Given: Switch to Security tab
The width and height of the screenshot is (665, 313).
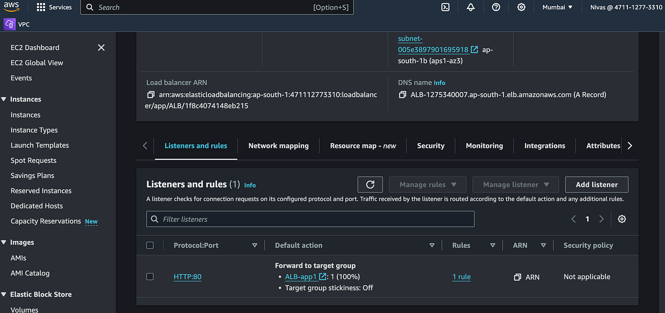Looking at the screenshot, I should 431,146.
